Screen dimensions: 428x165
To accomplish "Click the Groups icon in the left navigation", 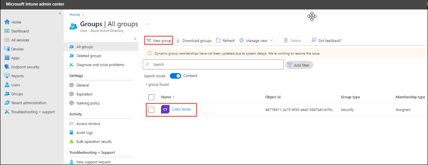I will coord(7,94).
